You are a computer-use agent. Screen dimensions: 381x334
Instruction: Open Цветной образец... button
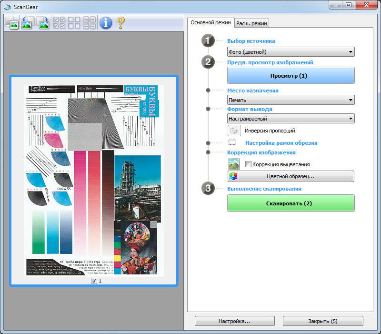coord(291,176)
